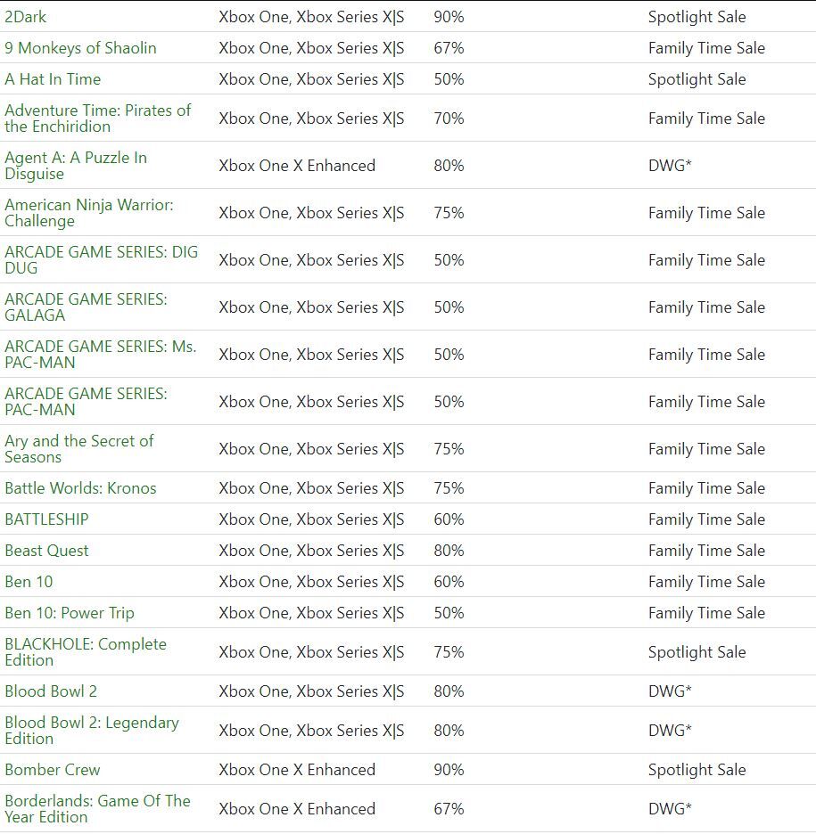Viewport: 816px width, 834px height.
Task: Open Ary and the Secret of Seasons
Action: pyautogui.click(x=78, y=449)
